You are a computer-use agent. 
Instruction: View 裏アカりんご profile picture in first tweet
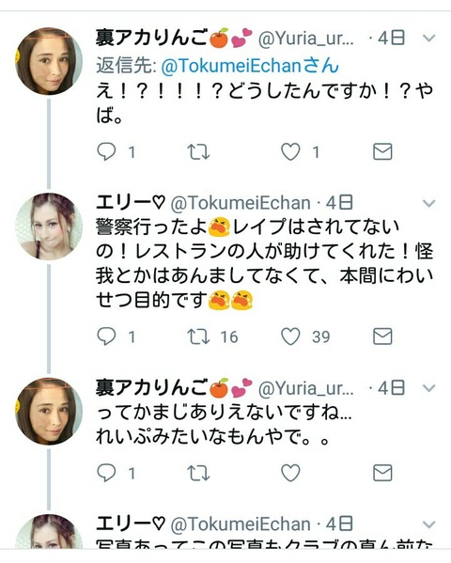(x=49, y=61)
